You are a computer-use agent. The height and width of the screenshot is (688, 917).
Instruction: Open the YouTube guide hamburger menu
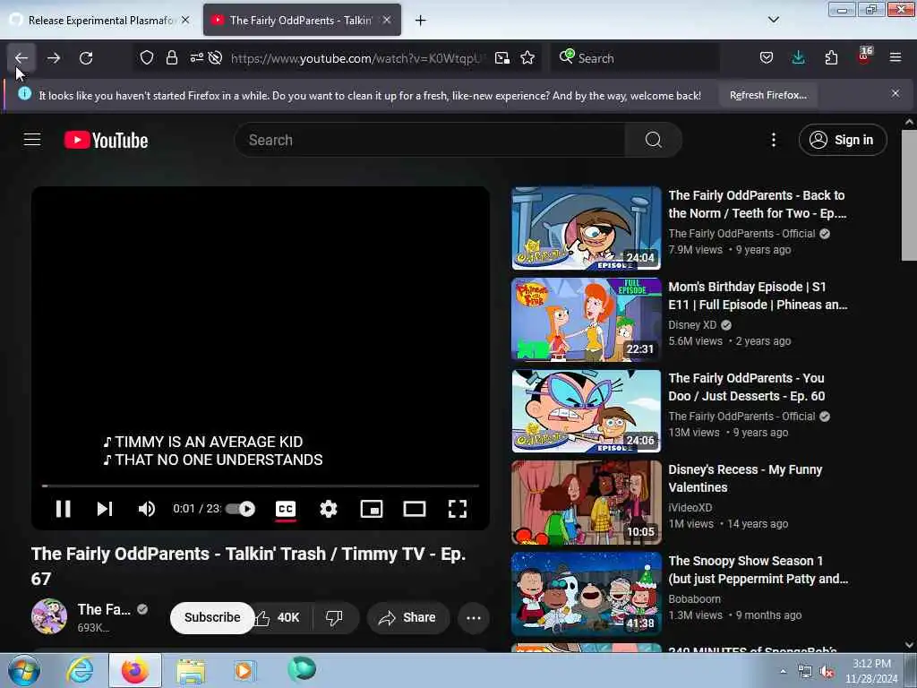(x=32, y=140)
